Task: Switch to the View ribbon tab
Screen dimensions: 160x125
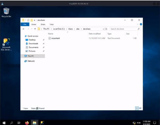Action: pos(52,24)
